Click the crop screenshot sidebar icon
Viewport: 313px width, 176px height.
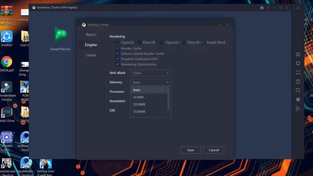(298, 90)
